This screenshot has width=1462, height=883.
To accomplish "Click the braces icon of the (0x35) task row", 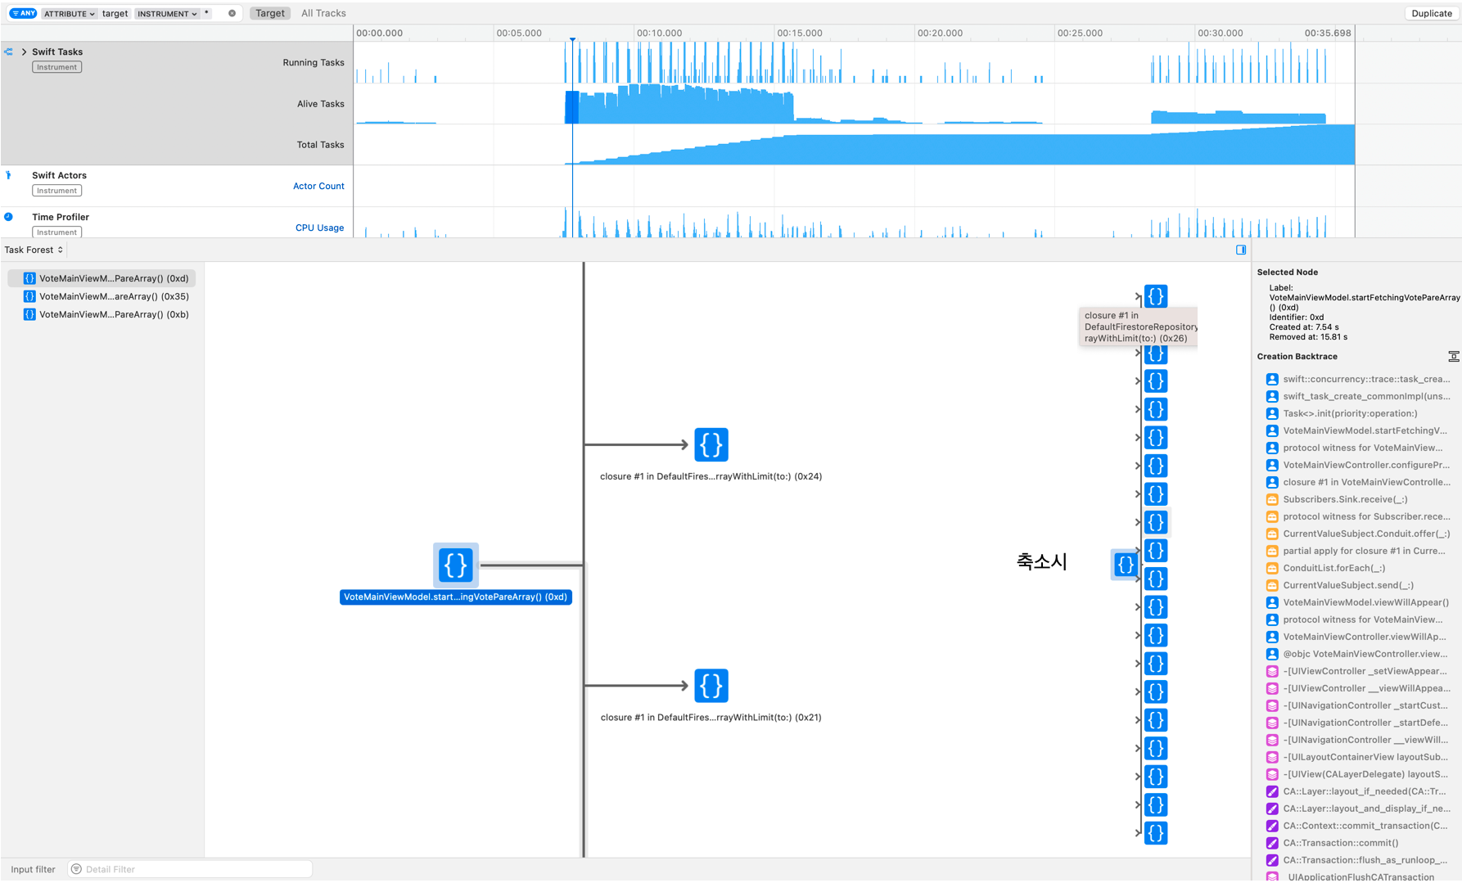I will [29, 296].
